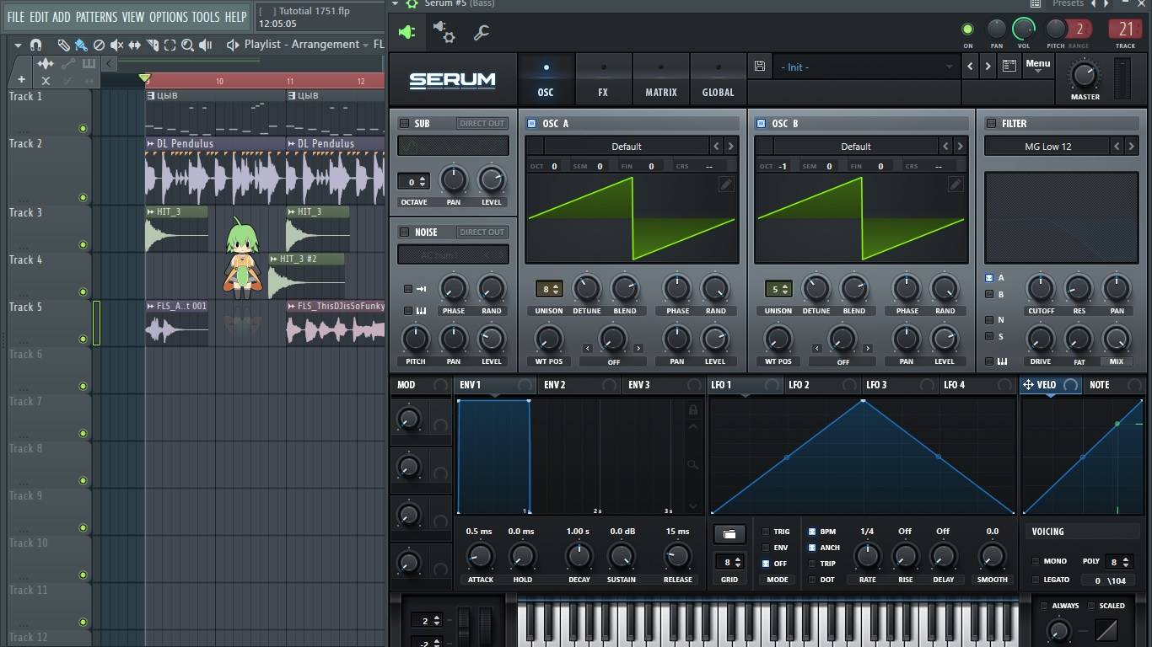The image size is (1152, 647).
Task: Click the zoom magnifier tool in playlist
Action: (x=187, y=45)
